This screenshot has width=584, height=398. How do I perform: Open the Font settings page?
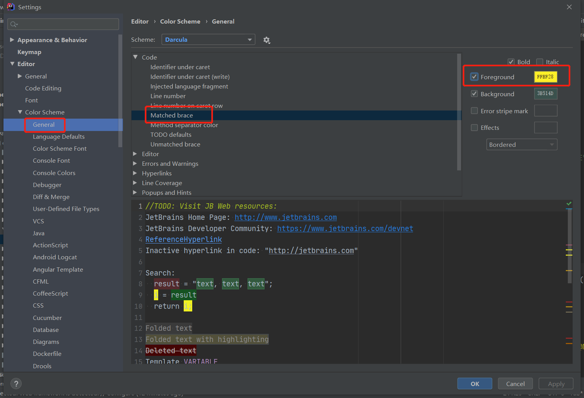31,100
